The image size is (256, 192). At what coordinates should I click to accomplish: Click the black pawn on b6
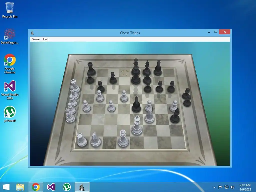coord(101,86)
